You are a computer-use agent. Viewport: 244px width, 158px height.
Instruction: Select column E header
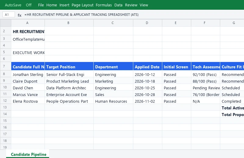177,23
